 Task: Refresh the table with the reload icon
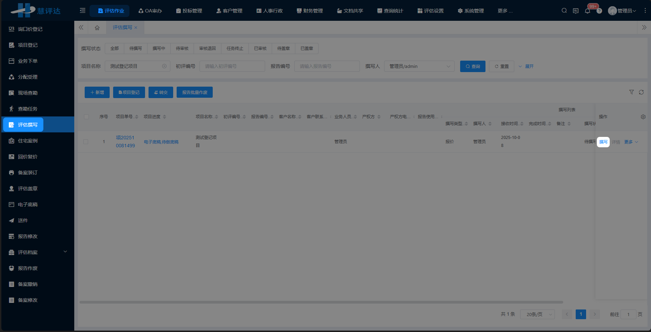[x=641, y=92]
